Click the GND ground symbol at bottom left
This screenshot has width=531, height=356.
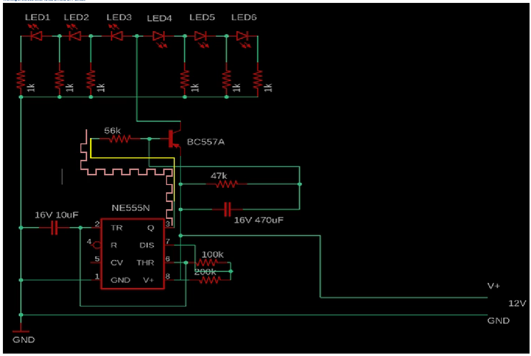coord(21,331)
